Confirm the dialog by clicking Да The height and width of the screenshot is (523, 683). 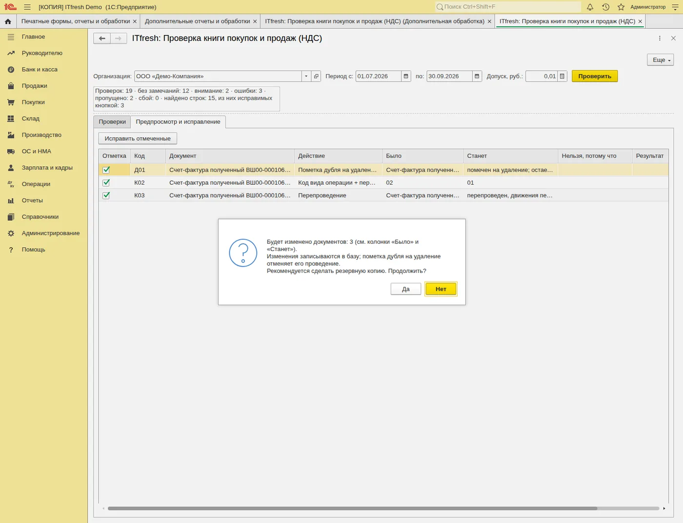click(x=406, y=289)
